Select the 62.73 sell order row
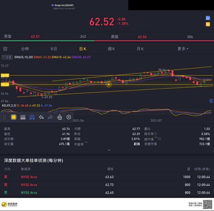The image size is (214, 211). coord(107,185)
